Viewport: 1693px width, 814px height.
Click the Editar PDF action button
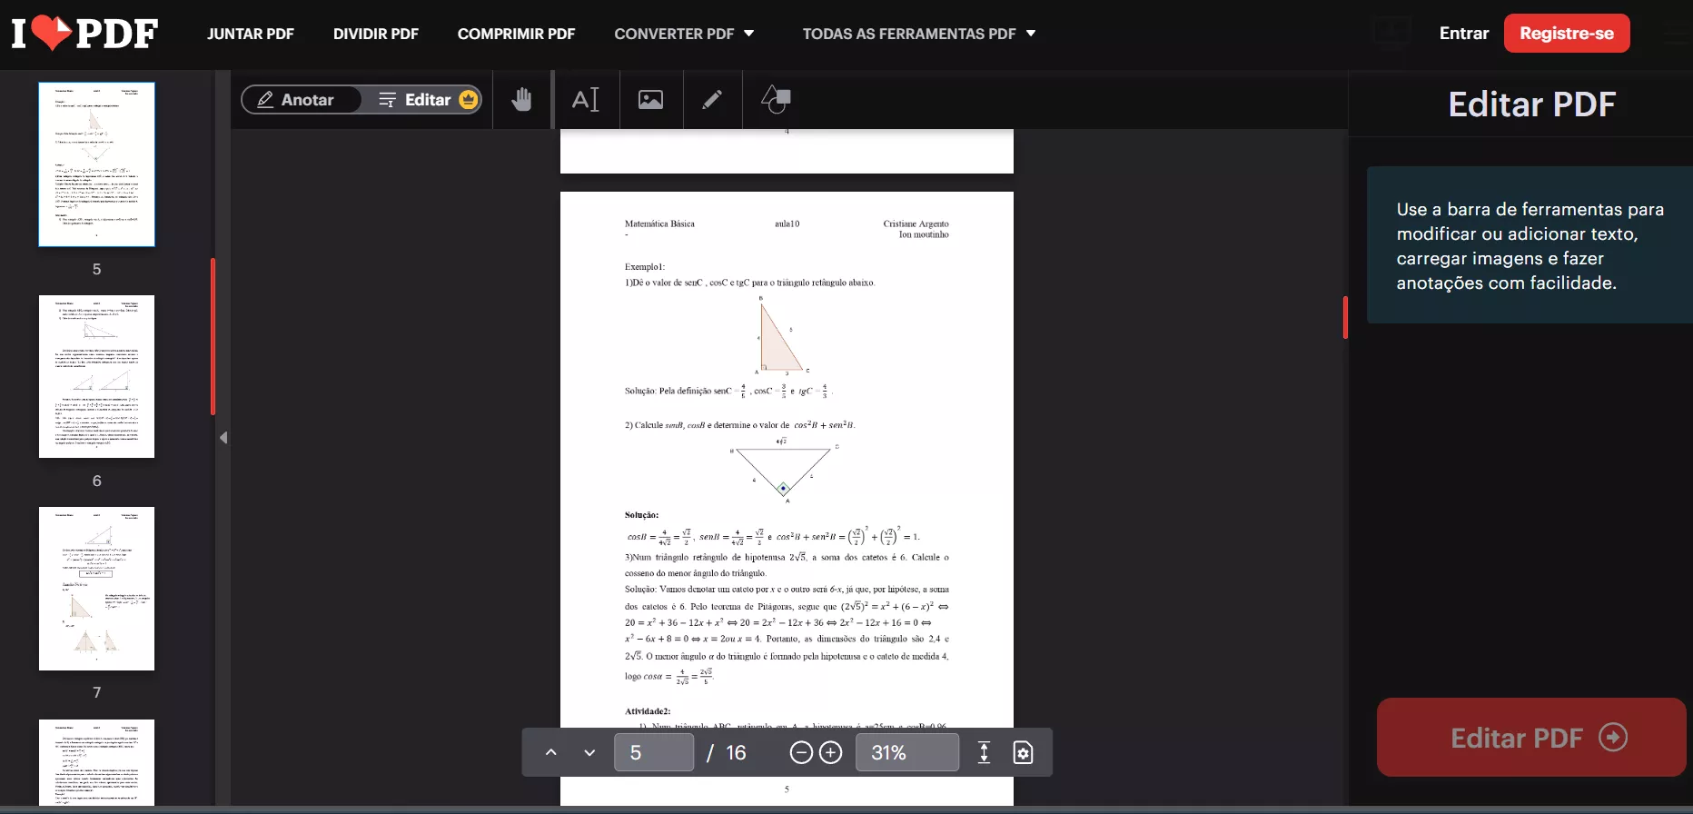click(x=1531, y=737)
